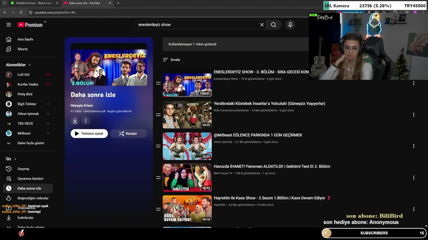This screenshot has width=428, height=240.
Task: Open Eneslerdeyiz Show channel name link
Action: point(226,79)
